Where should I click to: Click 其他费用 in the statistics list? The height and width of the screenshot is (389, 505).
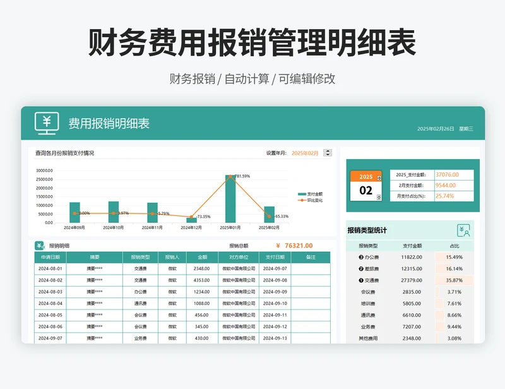[x=368, y=338]
